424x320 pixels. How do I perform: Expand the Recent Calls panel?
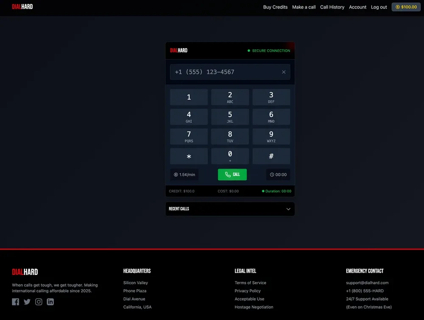[288, 209]
